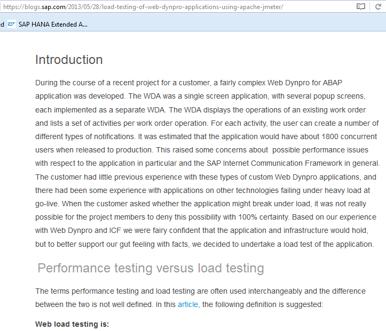Click the 'During the course' paragraph opening
The height and width of the screenshot is (331, 386).
(x=66, y=83)
